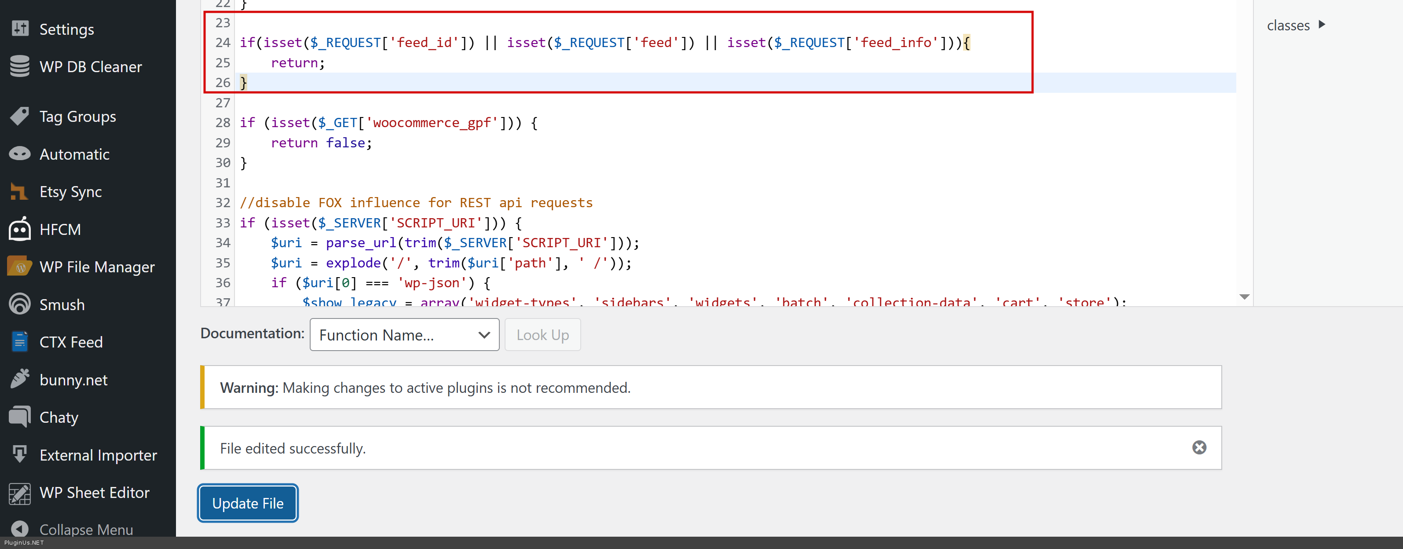1403x549 pixels.
Task: Click the Settings sliders icon in sidebar
Action: point(20,28)
